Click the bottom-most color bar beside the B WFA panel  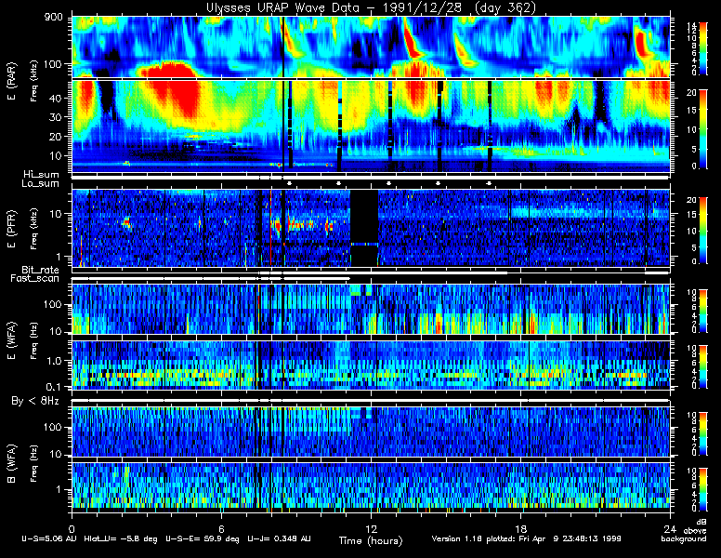[703, 489]
